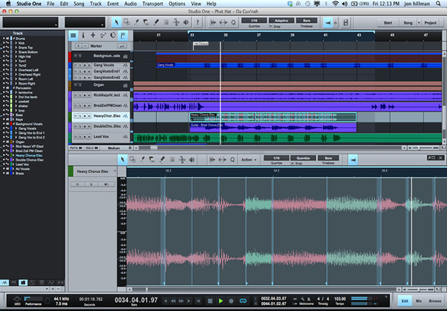Open the Bars Timebase dropdown
The image size is (447, 311).
click(x=306, y=20)
